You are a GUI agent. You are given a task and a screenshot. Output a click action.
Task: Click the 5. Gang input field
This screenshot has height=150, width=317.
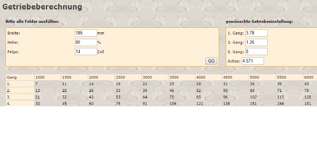click(x=256, y=52)
